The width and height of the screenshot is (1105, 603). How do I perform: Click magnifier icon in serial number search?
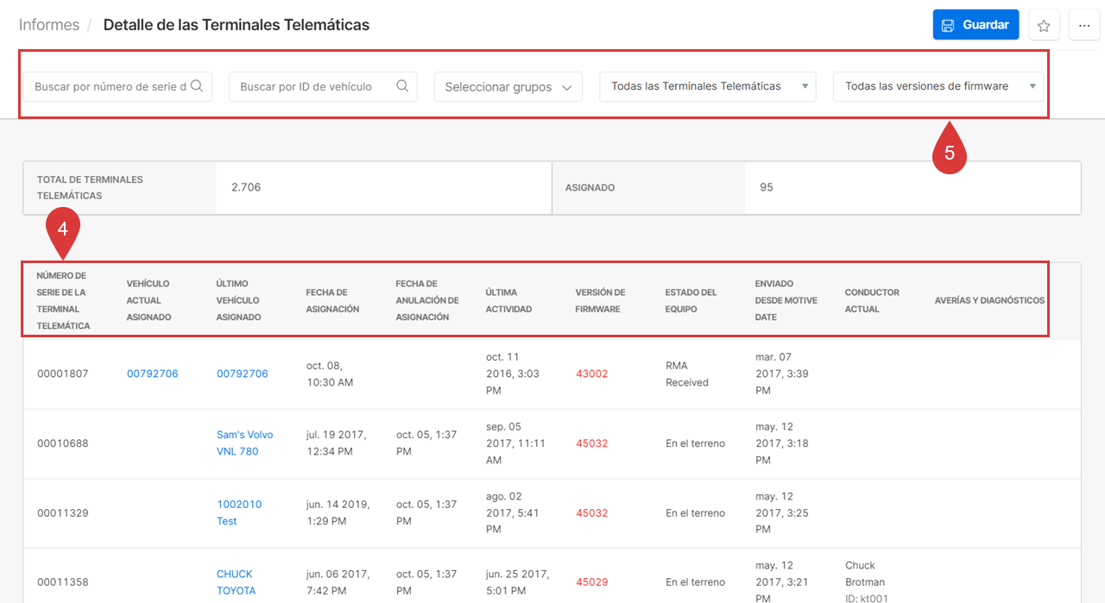[x=197, y=86]
